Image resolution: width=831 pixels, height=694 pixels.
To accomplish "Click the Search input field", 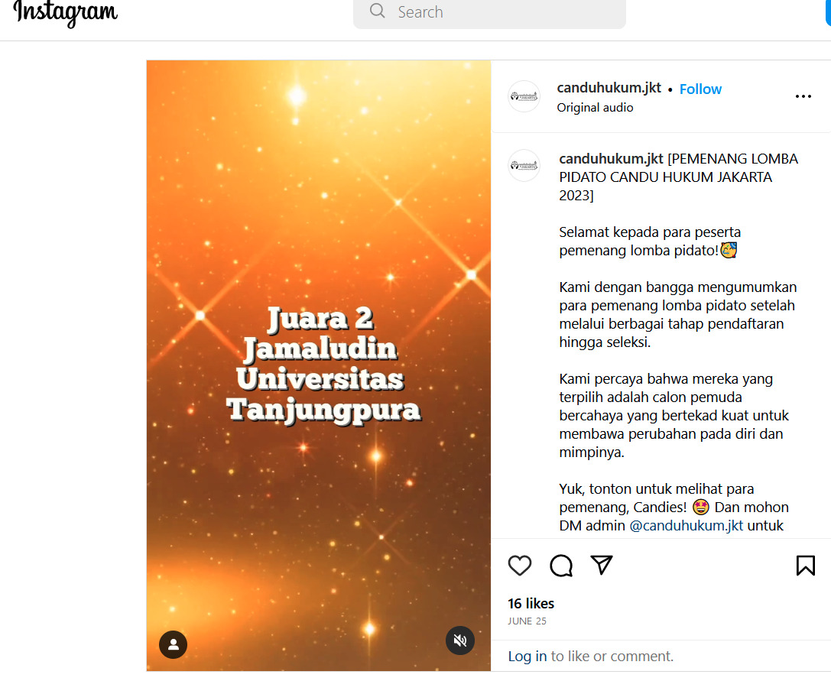I will (x=489, y=11).
